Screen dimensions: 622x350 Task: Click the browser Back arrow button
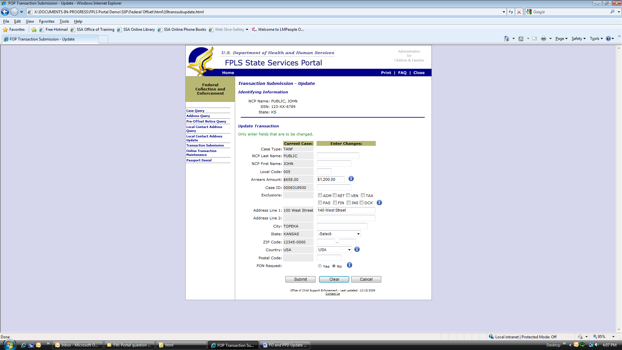coord(5,12)
